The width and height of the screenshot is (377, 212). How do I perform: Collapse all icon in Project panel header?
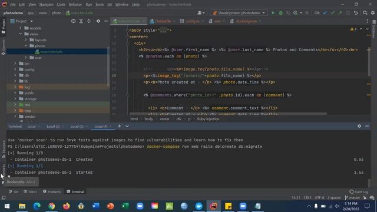(89, 21)
